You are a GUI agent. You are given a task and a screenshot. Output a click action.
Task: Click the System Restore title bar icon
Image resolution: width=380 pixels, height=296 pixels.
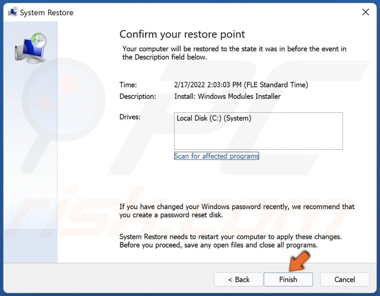tap(13, 12)
